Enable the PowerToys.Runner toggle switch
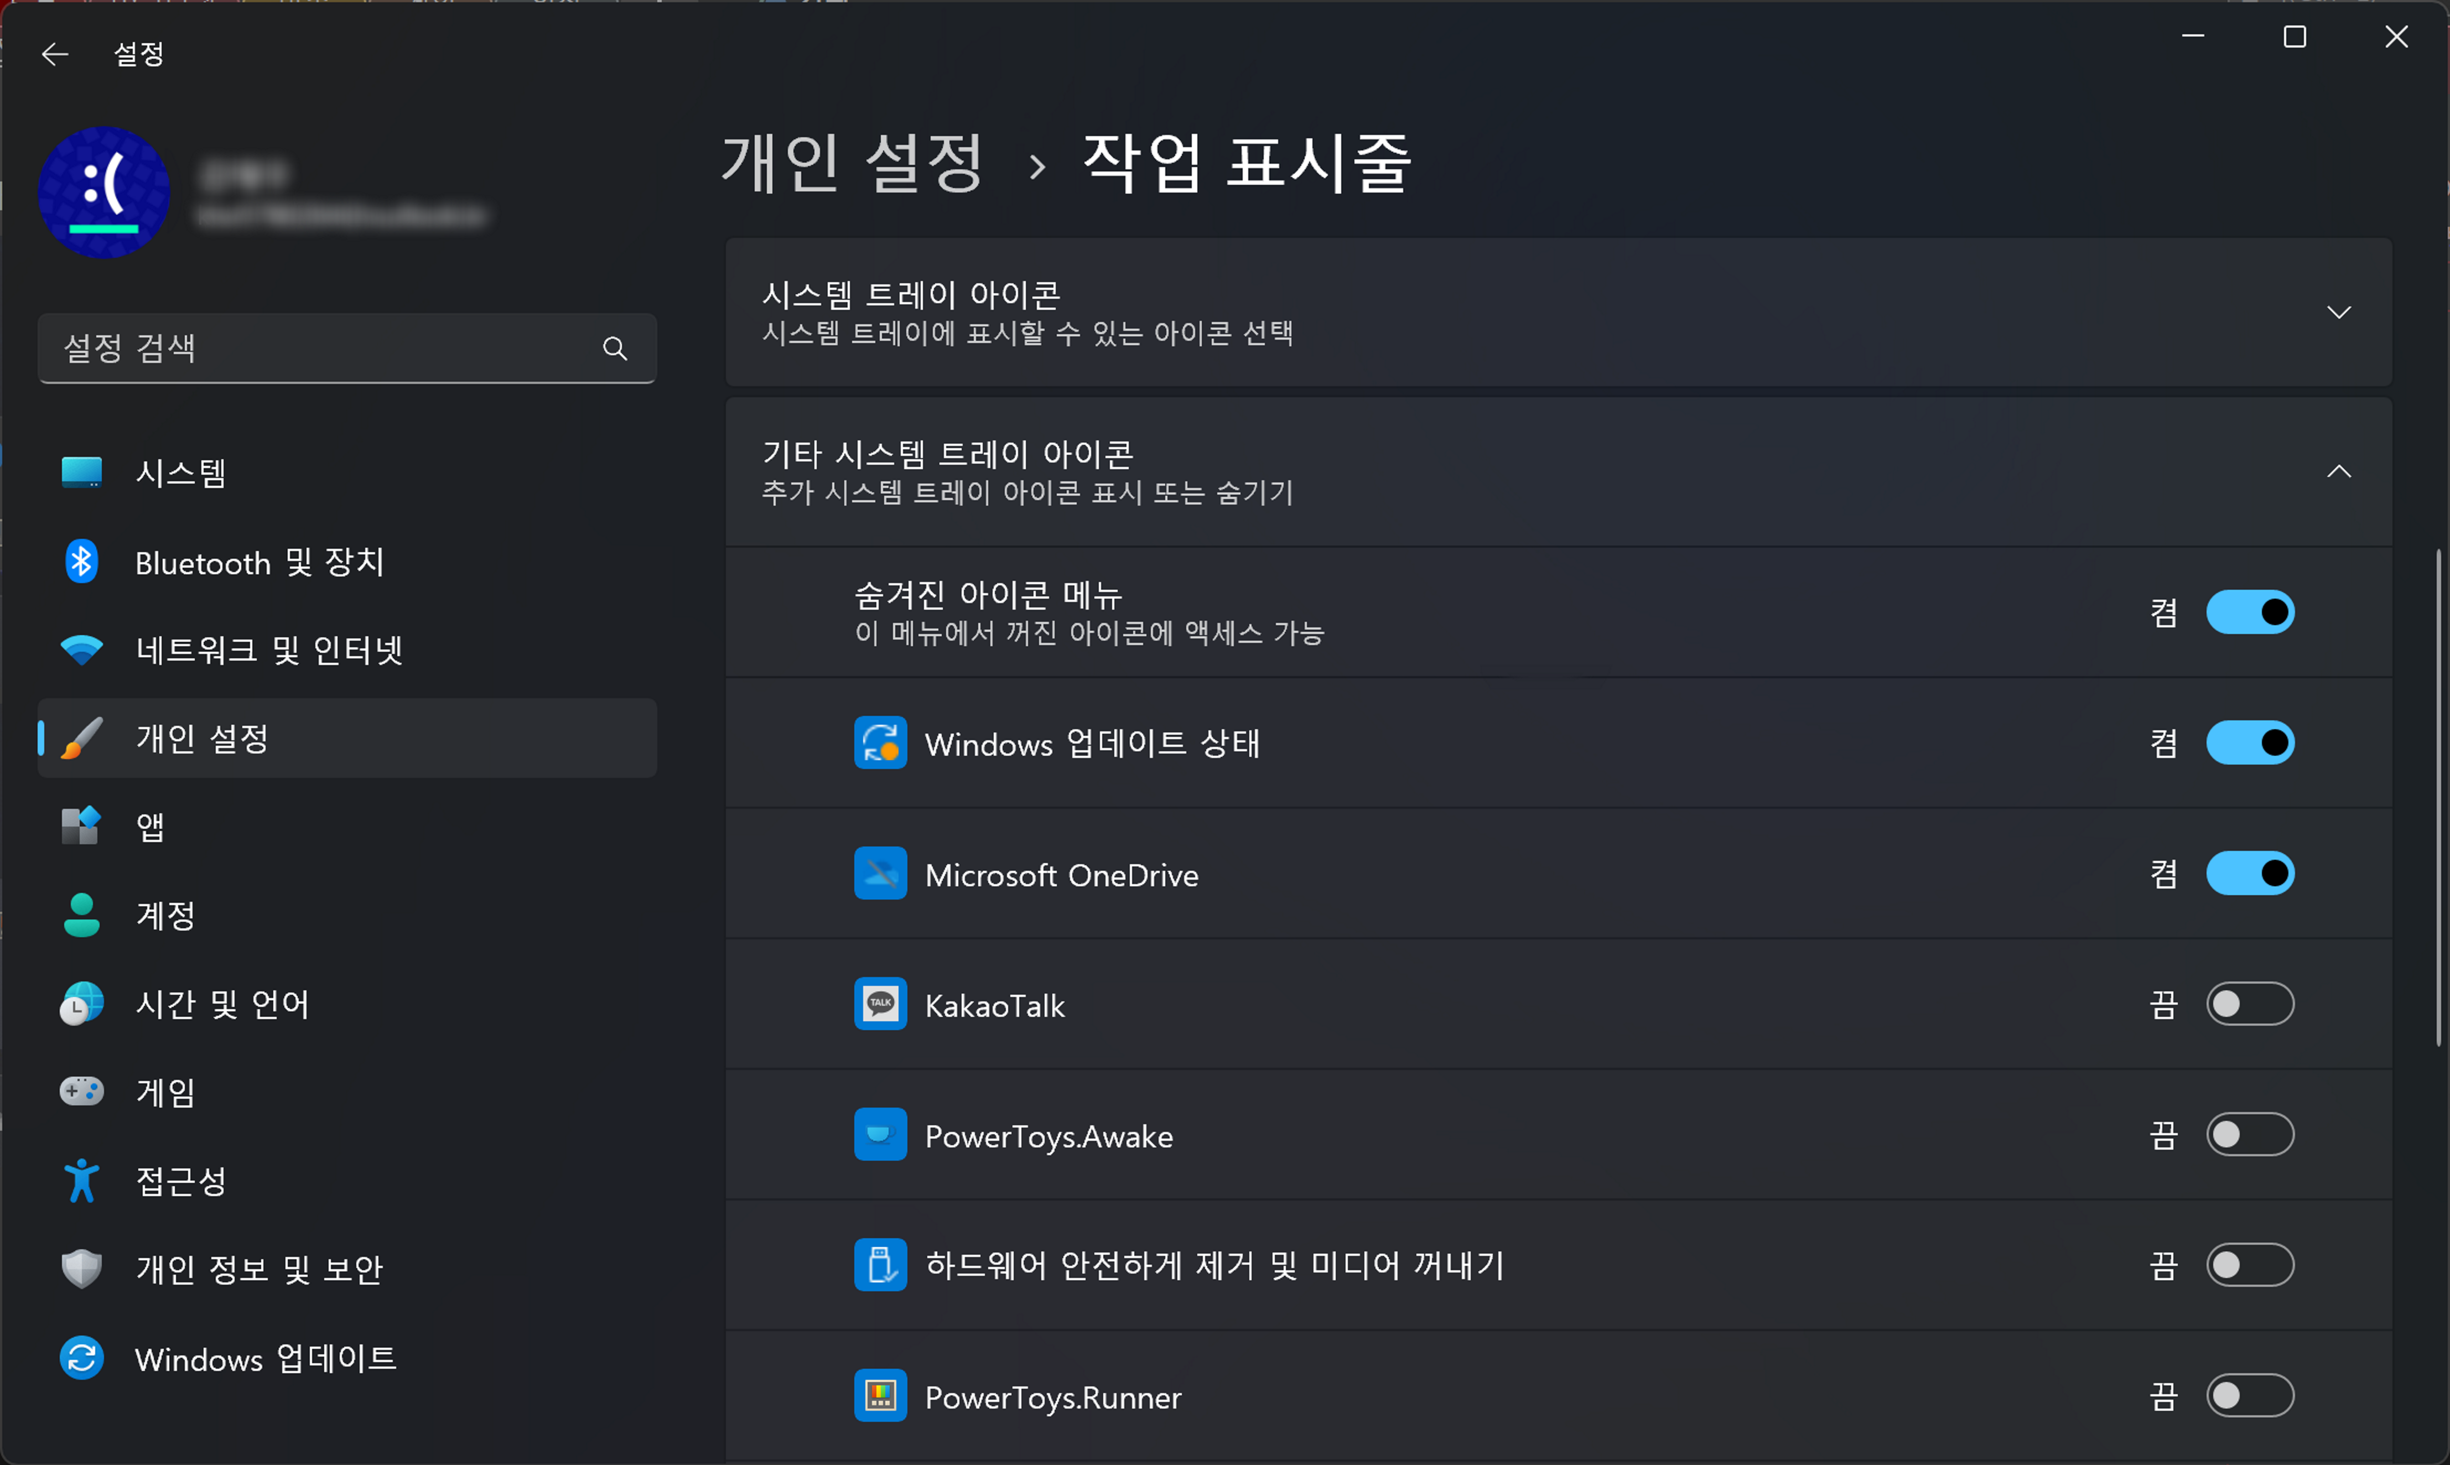The image size is (2450, 1465). coord(2250,1396)
